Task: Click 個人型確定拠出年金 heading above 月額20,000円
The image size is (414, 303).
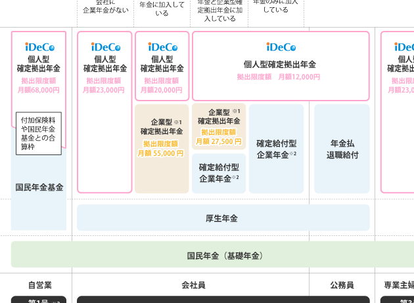Action: [x=162, y=64]
